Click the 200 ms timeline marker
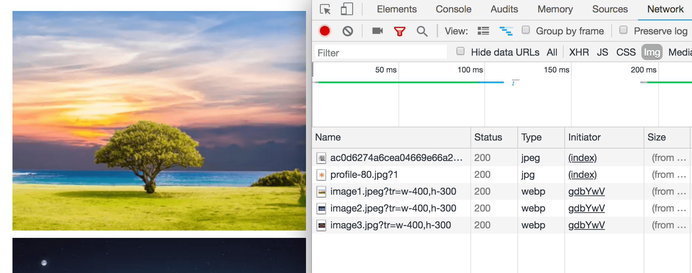 pyautogui.click(x=644, y=70)
